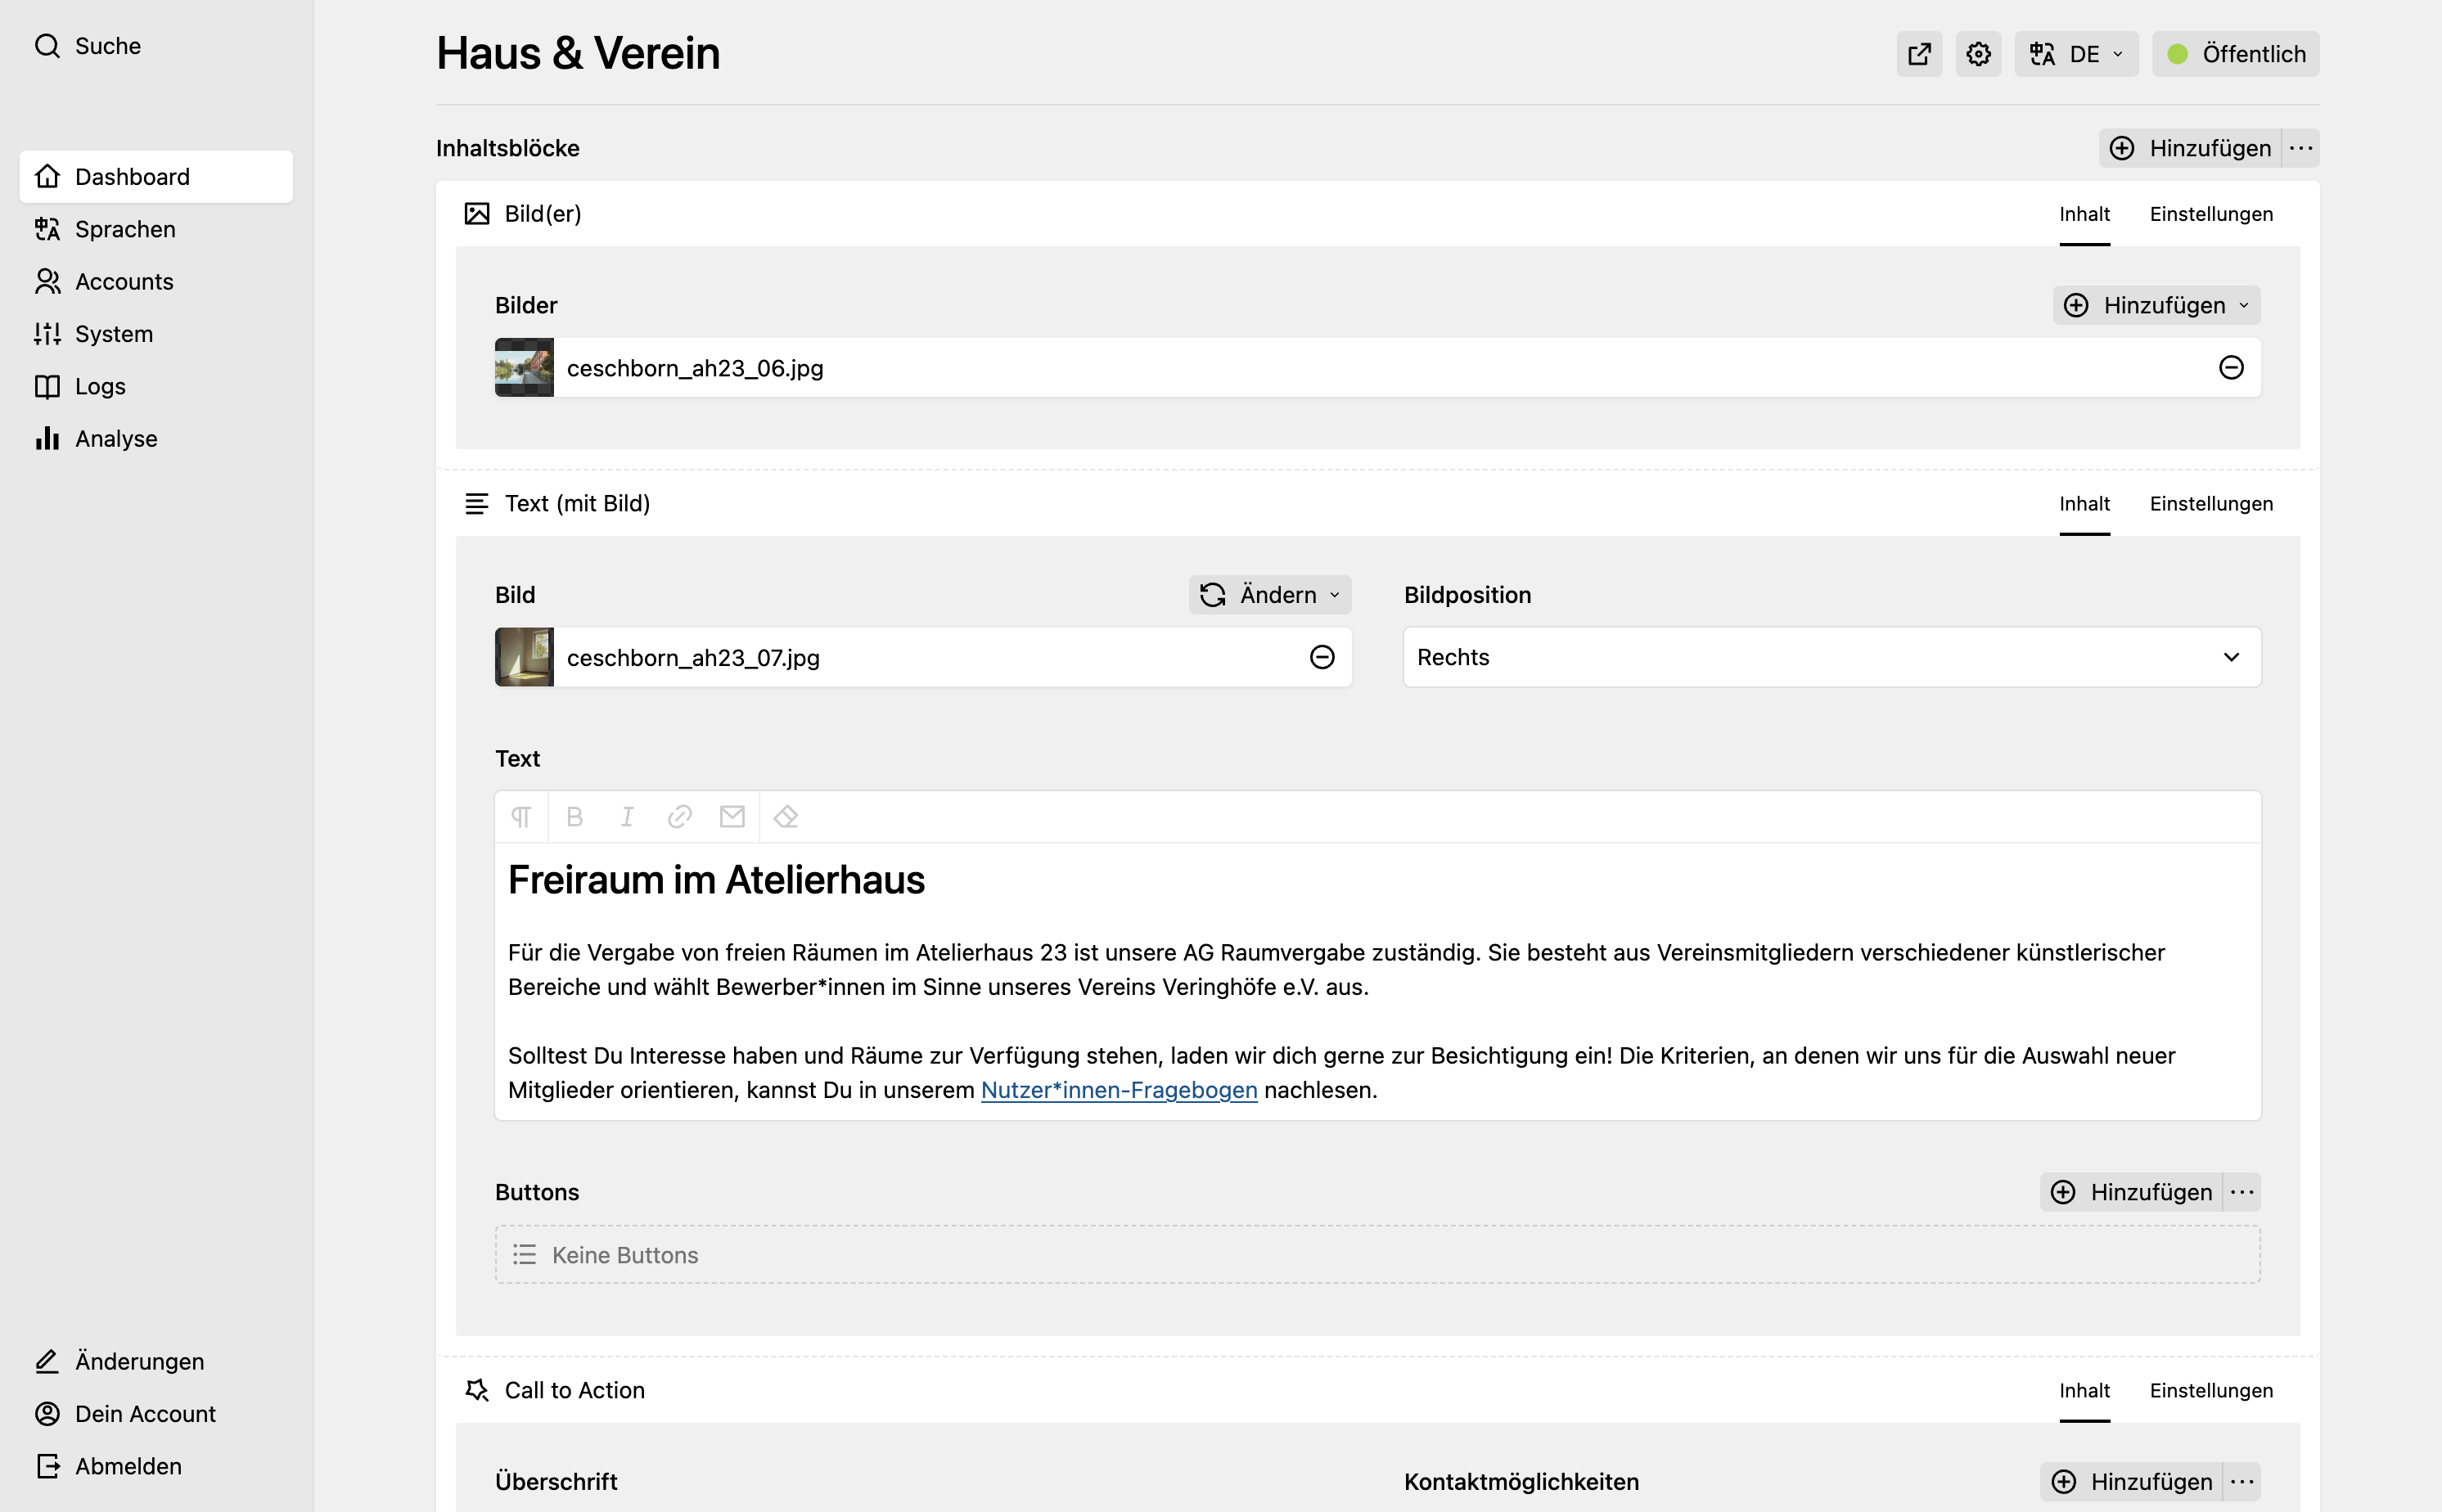Open Einstellungen tab of Call to Action

click(x=2211, y=1391)
